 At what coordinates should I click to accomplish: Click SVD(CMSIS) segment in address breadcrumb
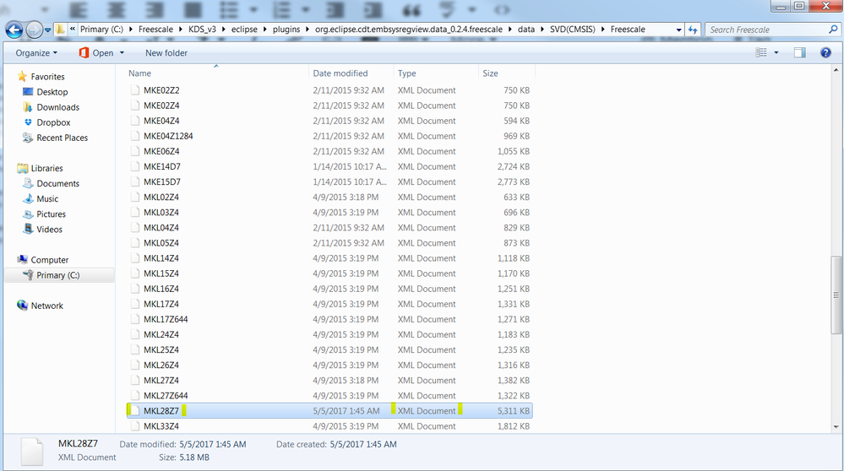(x=573, y=29)
